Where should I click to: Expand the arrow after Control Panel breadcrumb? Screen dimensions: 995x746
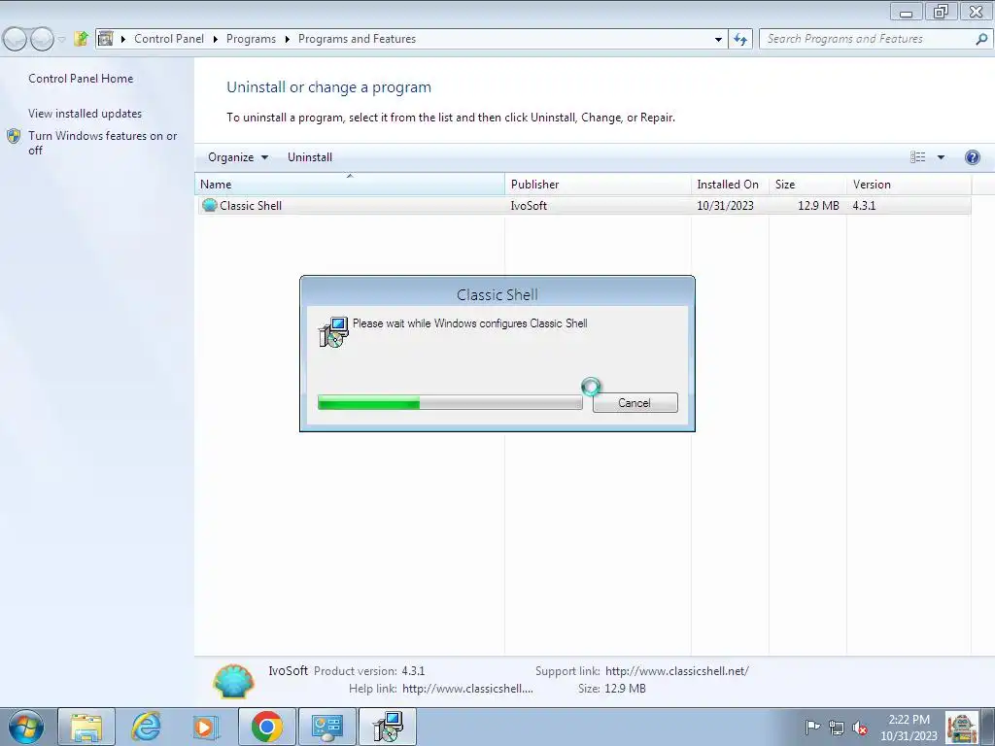215,39
